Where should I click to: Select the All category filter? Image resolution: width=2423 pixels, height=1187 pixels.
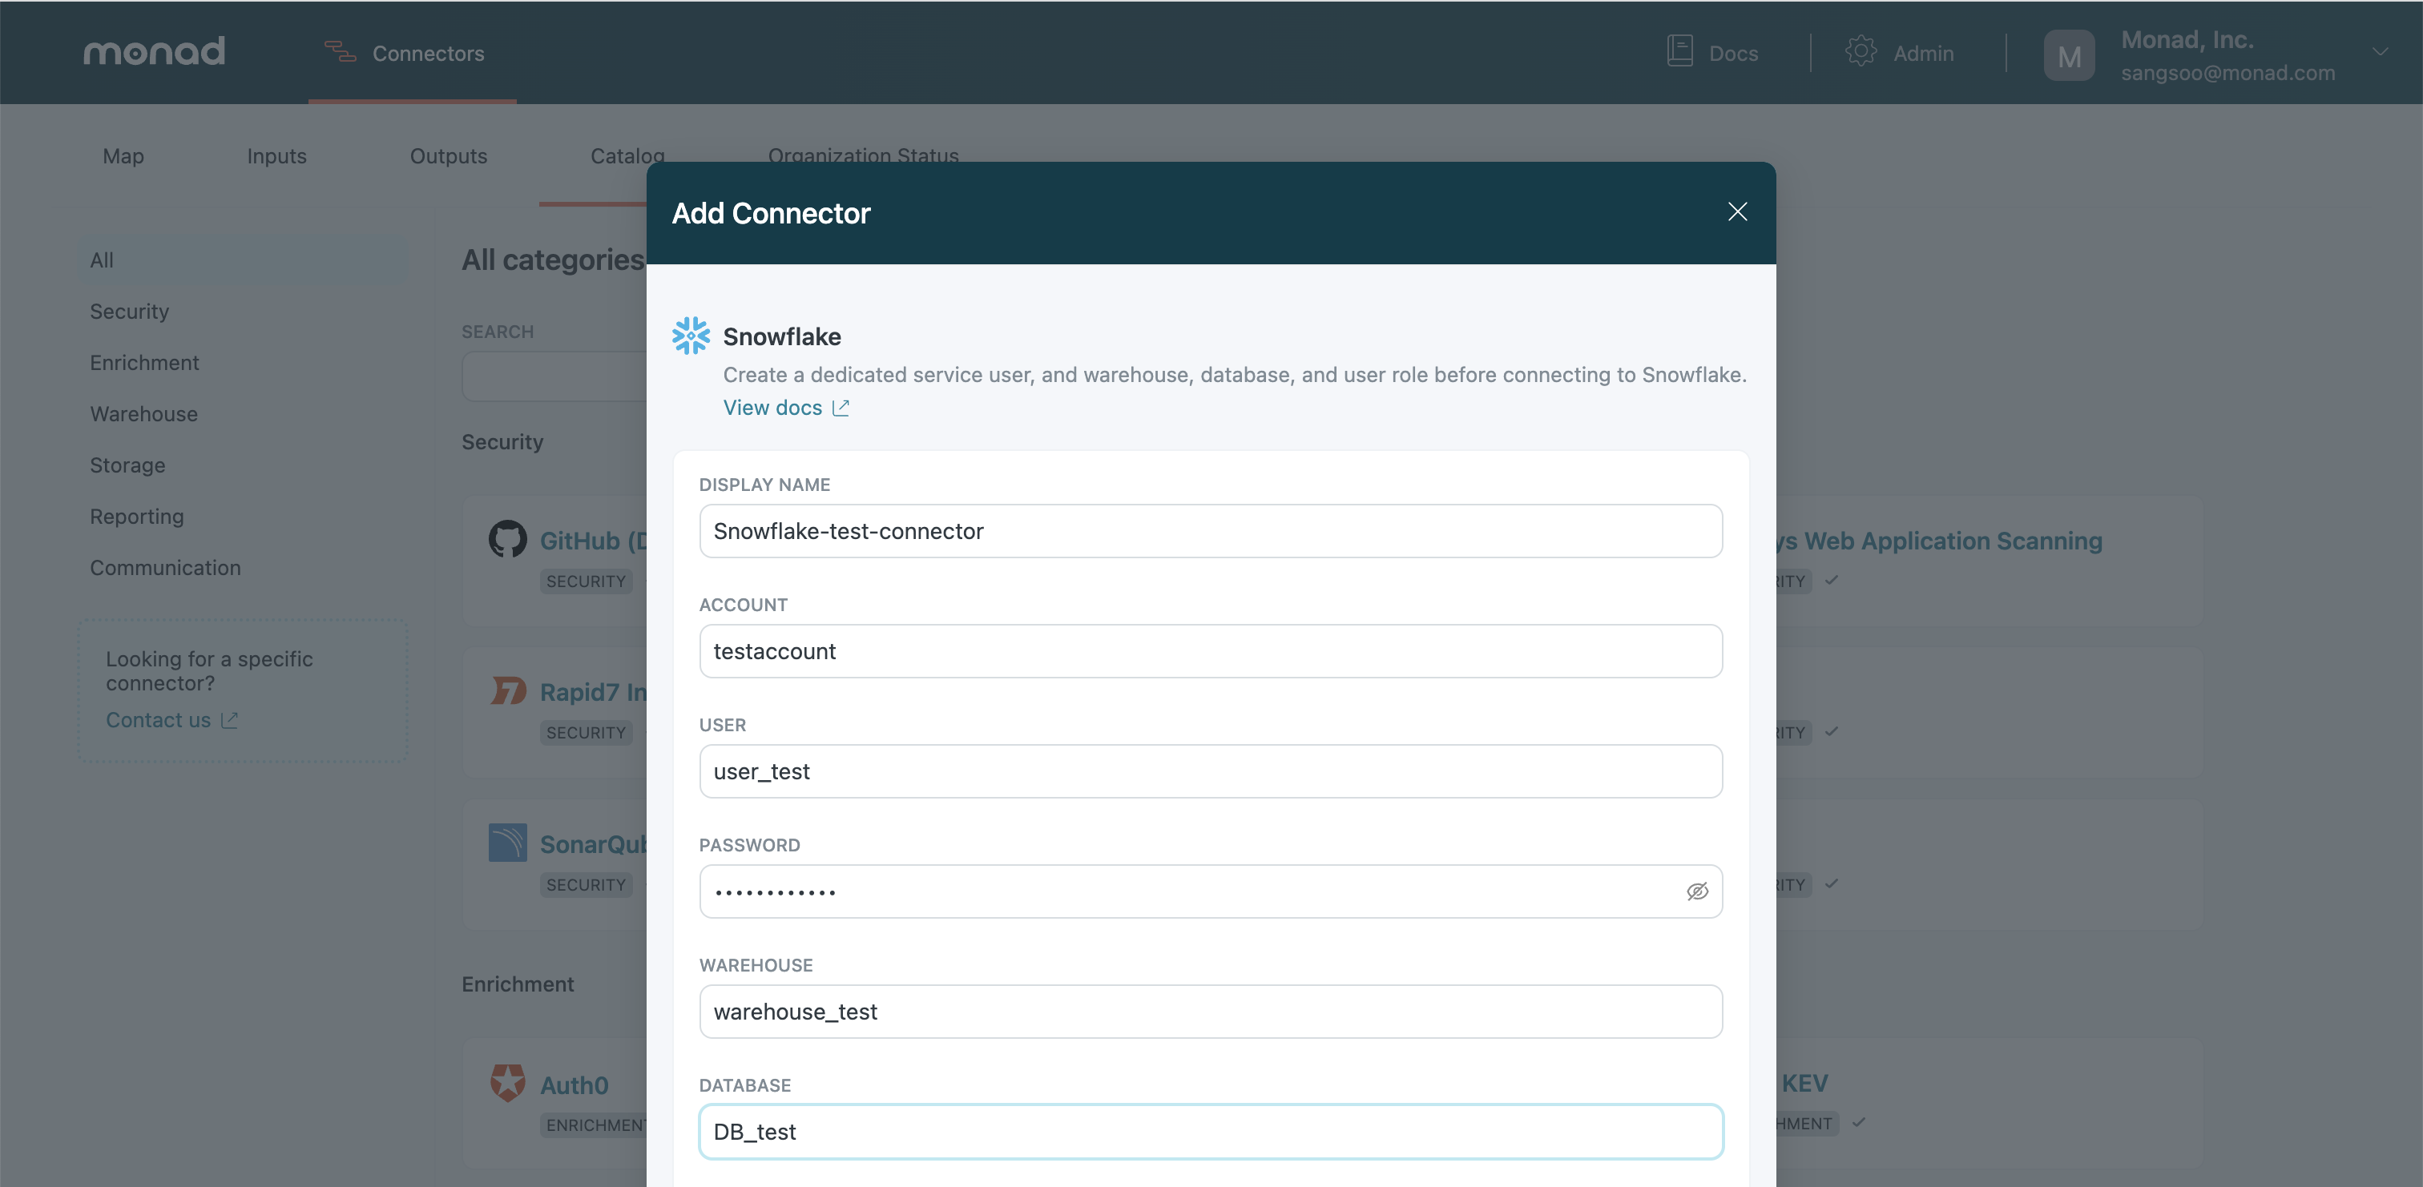102,260
